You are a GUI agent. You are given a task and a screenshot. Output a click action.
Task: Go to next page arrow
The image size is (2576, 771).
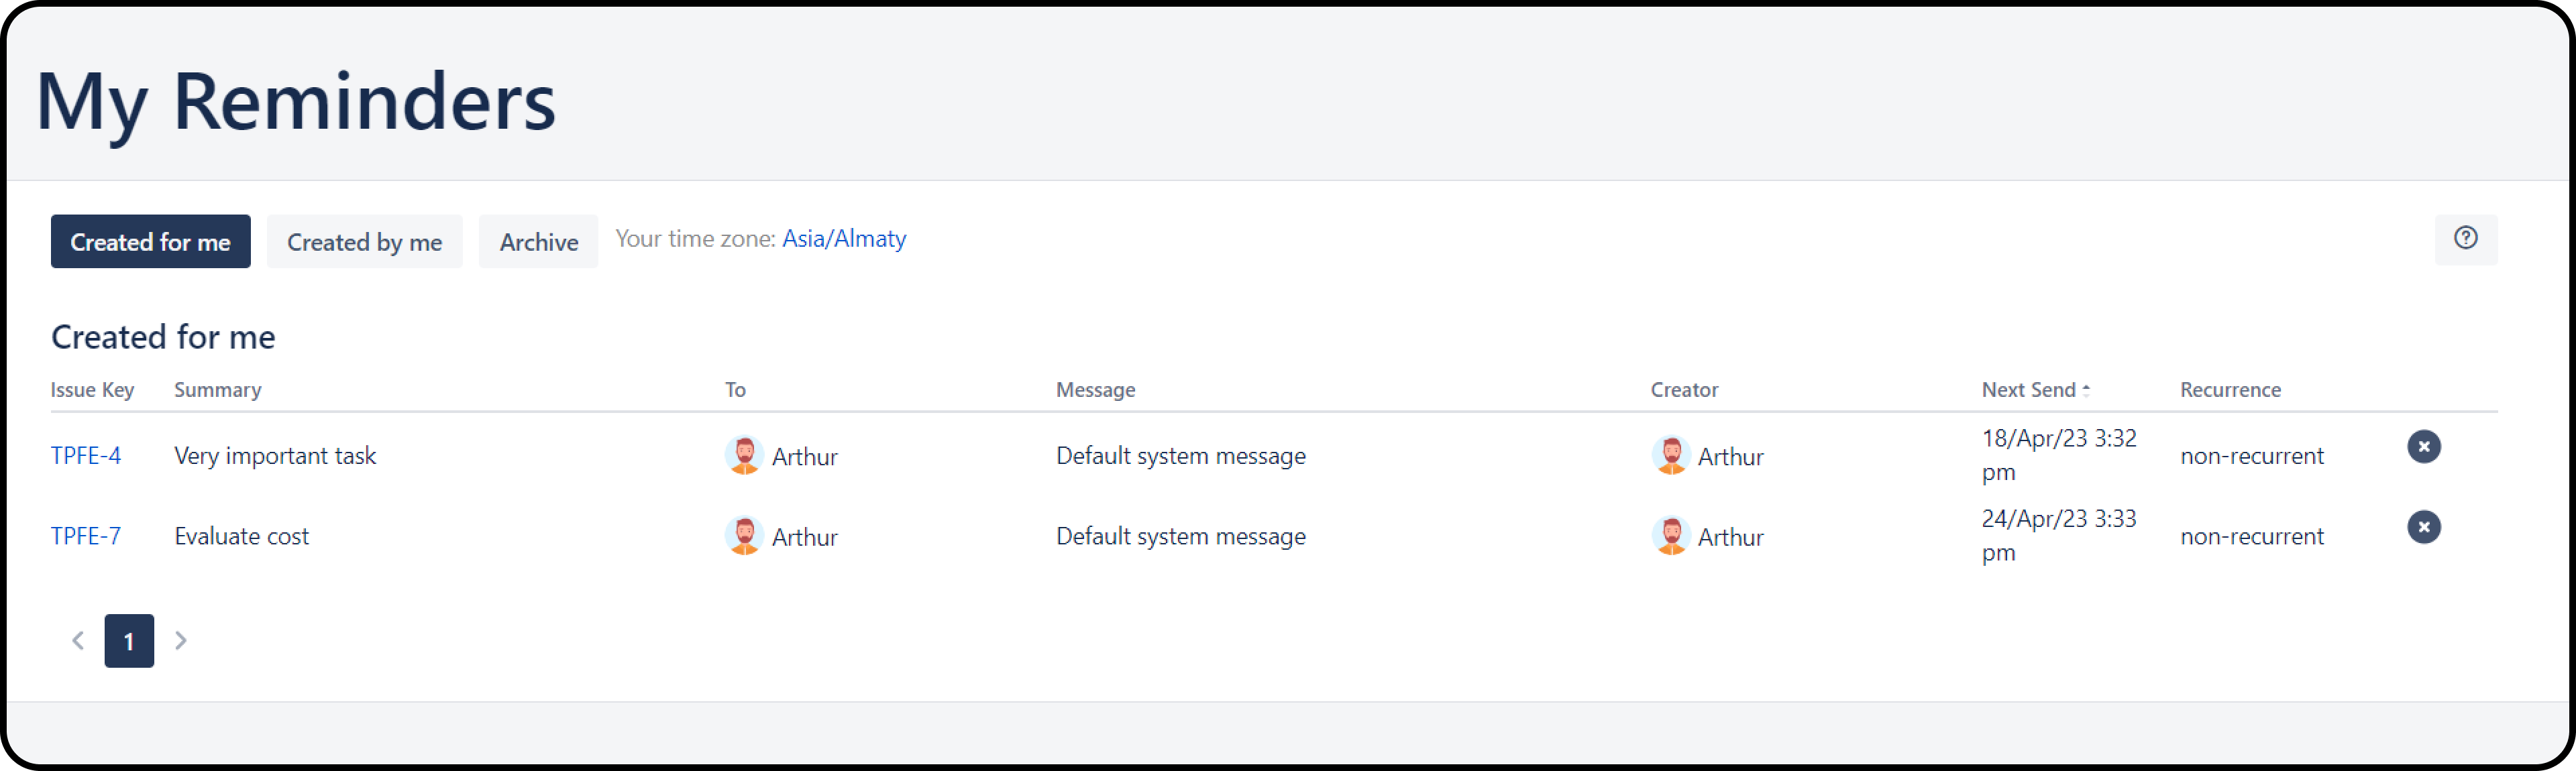point(181,640)
